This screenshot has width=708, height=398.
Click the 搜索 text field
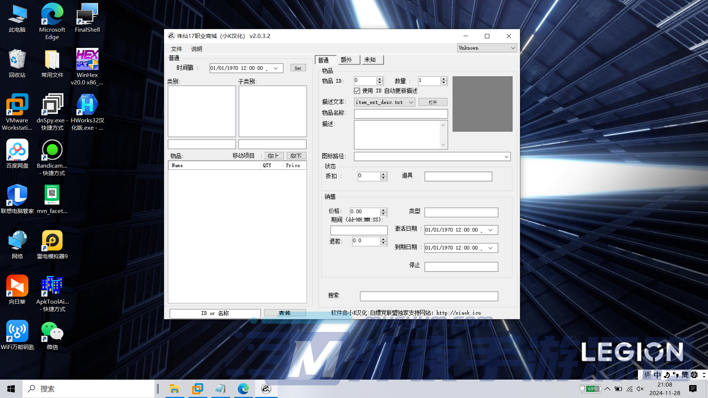click(x=428, y=296)
